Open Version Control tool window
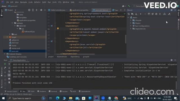180x101 pixels. pos(11,91)
